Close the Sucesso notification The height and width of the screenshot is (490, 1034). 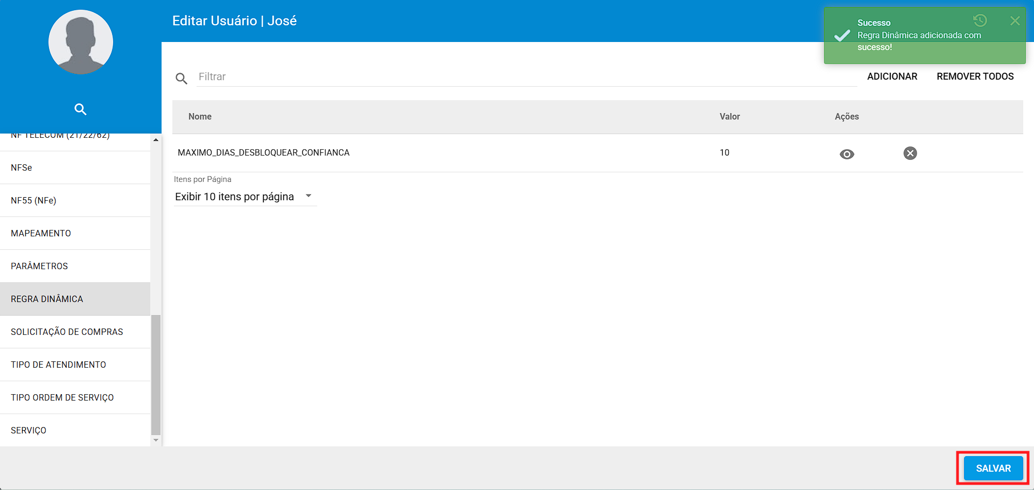[1015, 21]
